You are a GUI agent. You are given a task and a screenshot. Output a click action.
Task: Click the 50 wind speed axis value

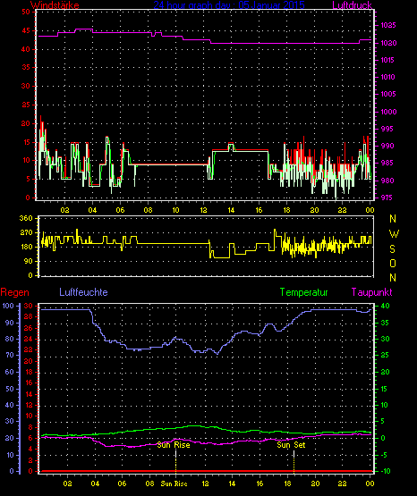[x=26, y=12]
